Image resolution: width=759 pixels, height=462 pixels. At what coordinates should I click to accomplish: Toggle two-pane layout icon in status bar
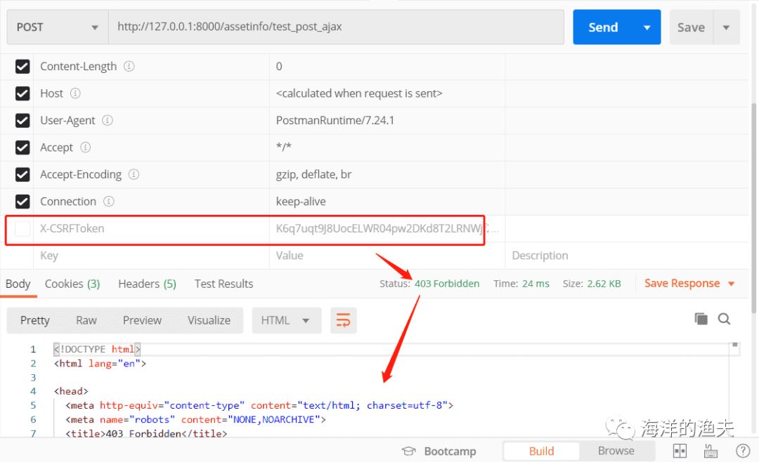coord(680,451)
